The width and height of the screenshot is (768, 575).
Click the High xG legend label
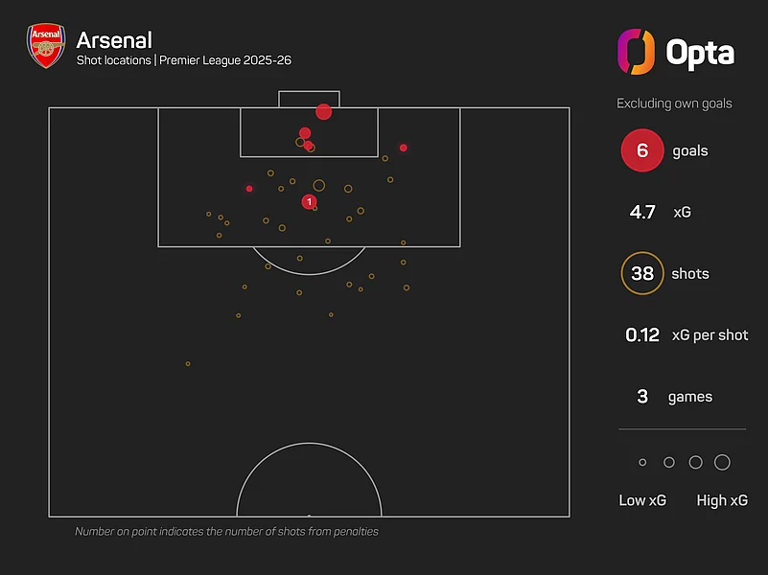click(722, 500)
